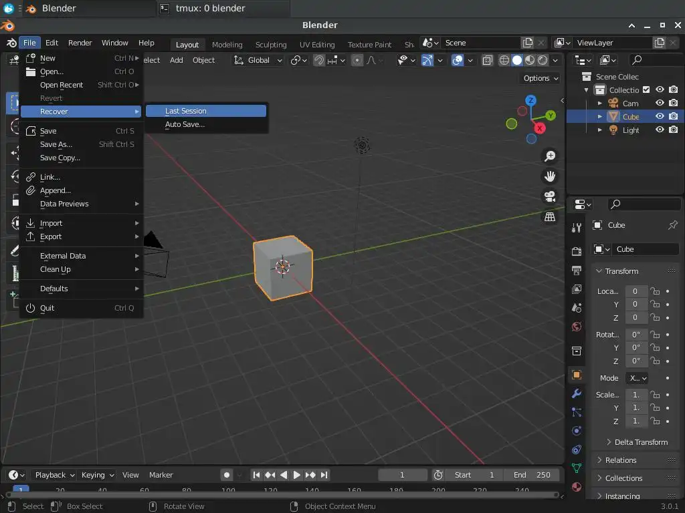Click outliner search field
The height and width of the screenshot is (513, 685).
pyautogui.click(x=654, y=60)
